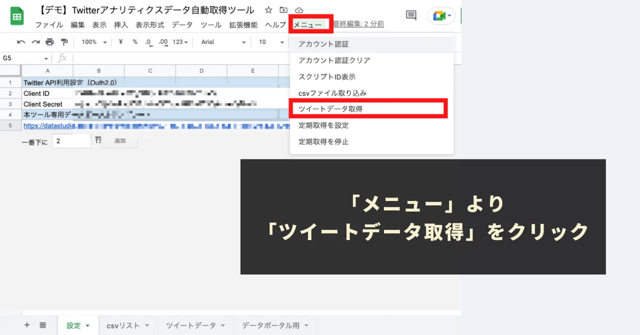Image resolution: width=640 pixels, height=335 pixels.
Task: Choose アカウント認証 from the menu
Action: pos(372,44)
